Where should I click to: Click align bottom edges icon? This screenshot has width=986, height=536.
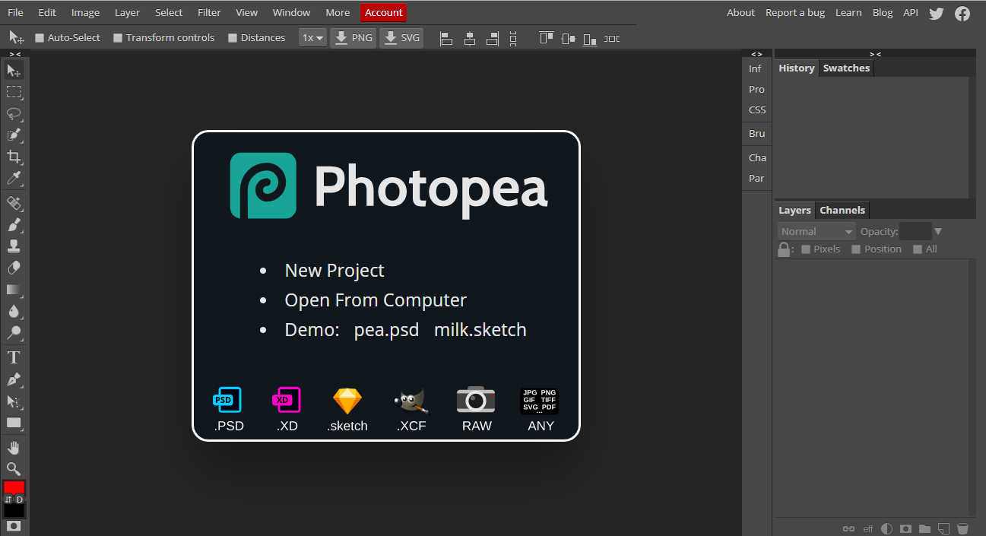coord(590,38)
